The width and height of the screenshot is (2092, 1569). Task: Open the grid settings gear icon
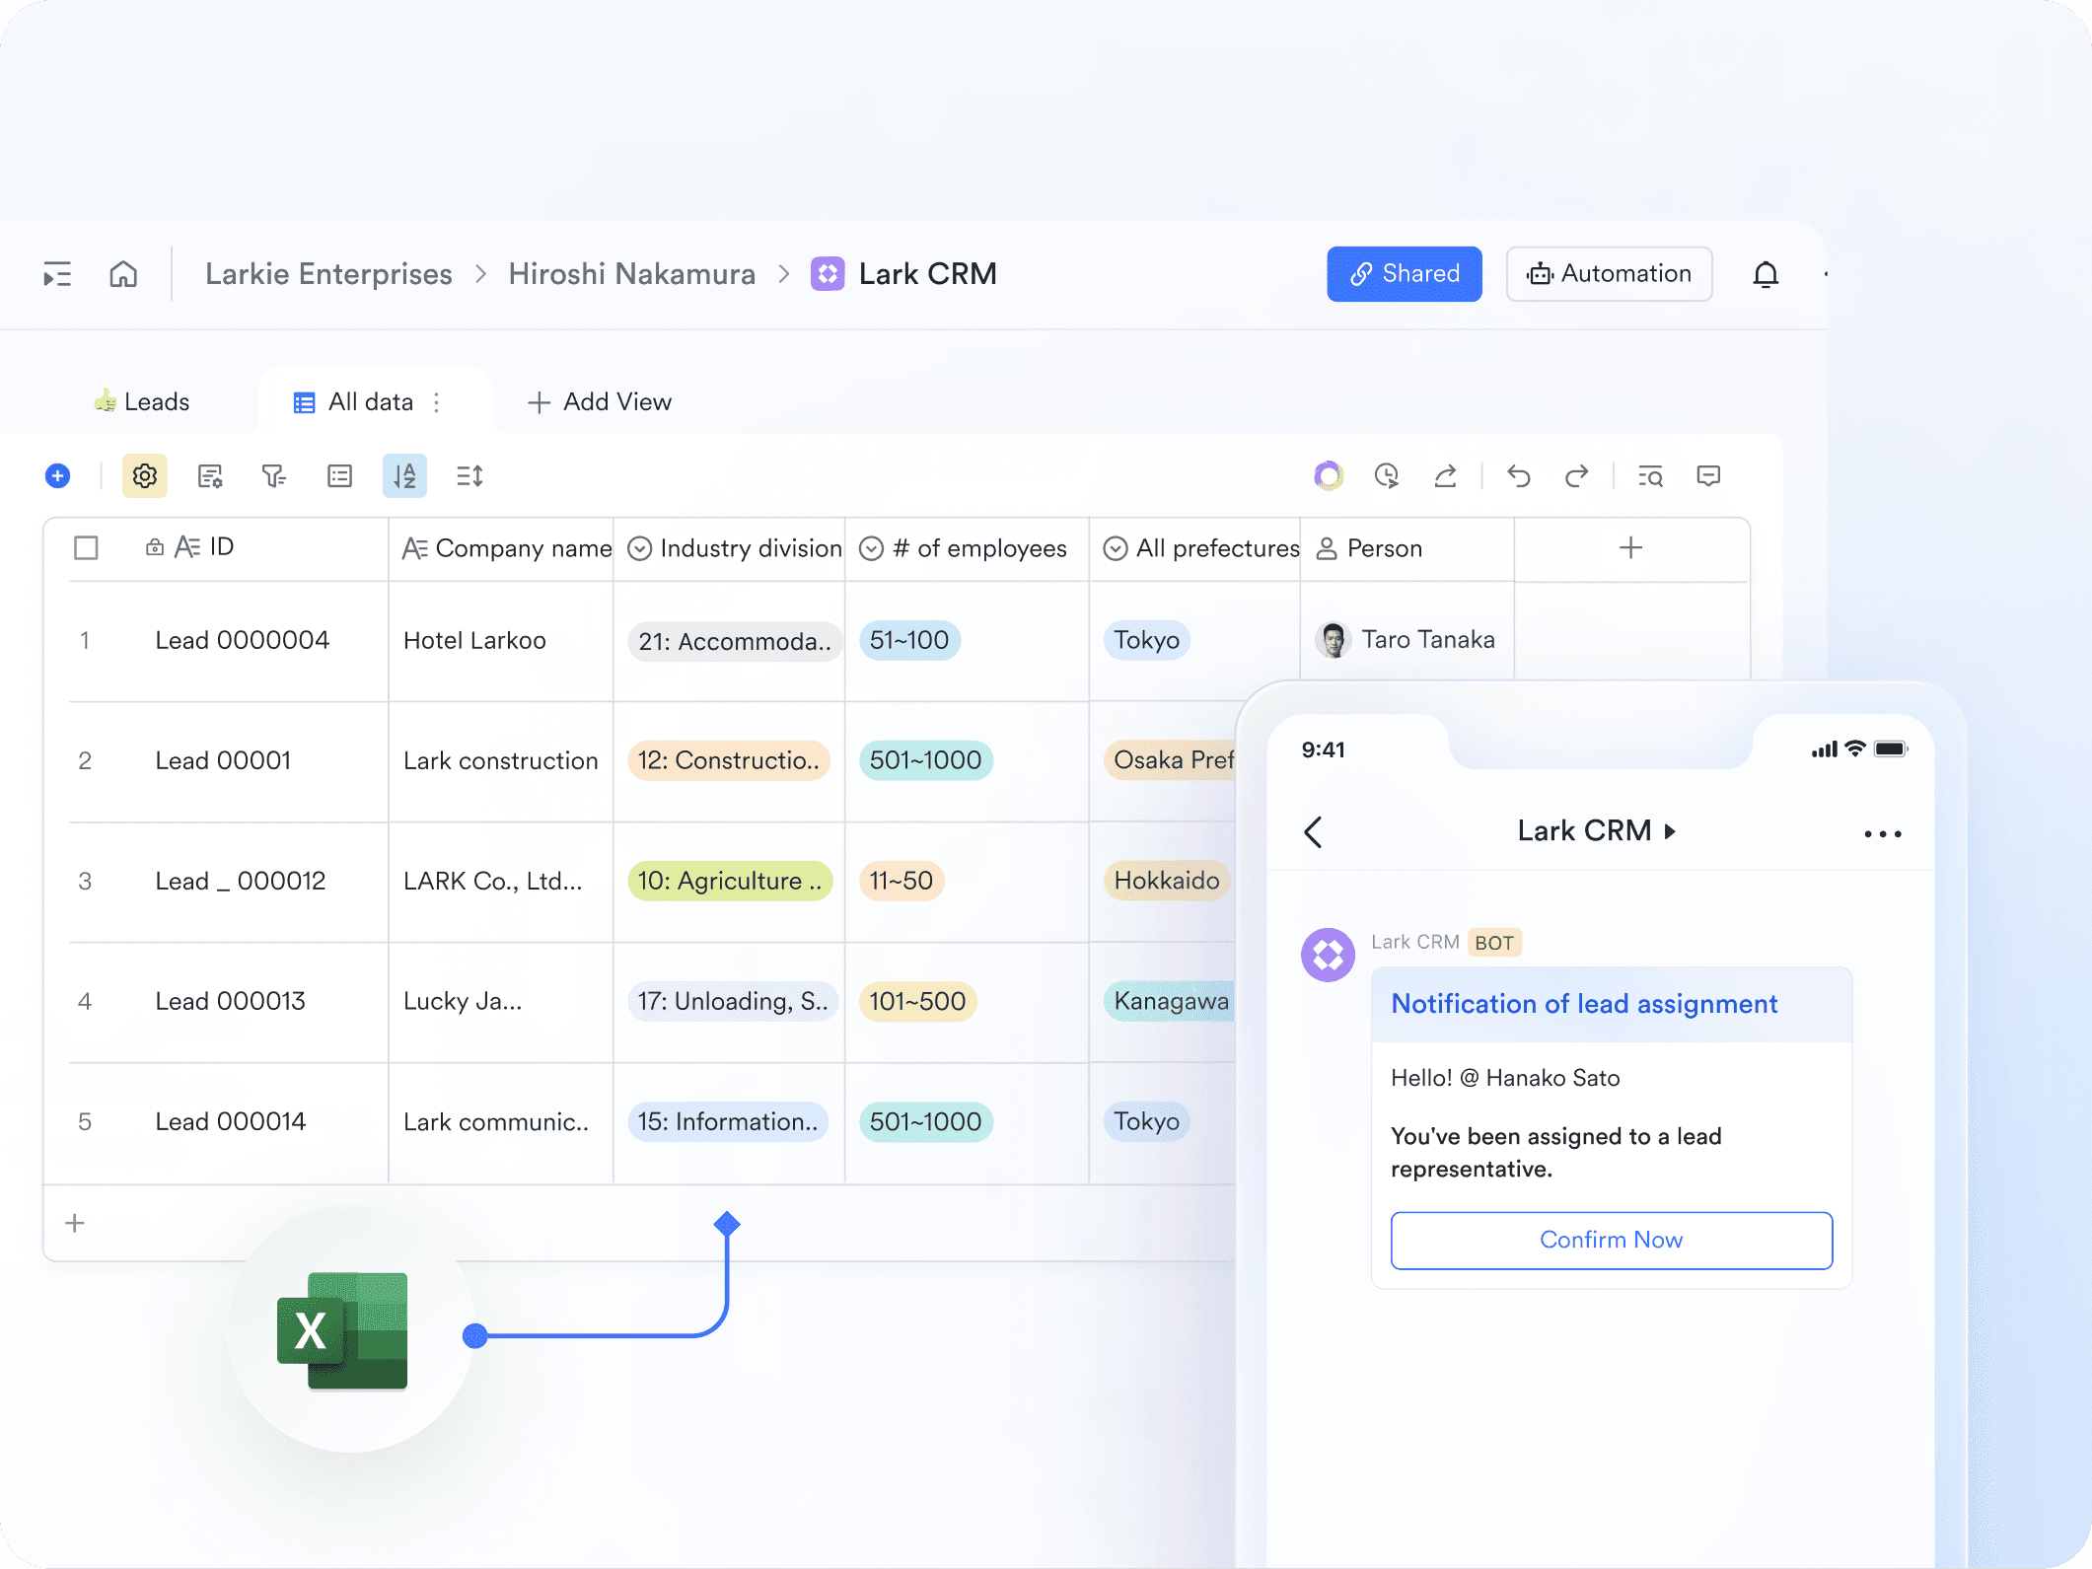(144, 475)
